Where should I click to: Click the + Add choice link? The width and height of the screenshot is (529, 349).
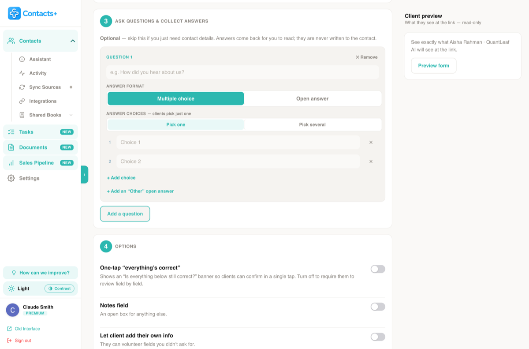pos(121,178)
